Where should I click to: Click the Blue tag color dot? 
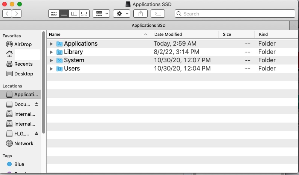(x=9, y=164)
